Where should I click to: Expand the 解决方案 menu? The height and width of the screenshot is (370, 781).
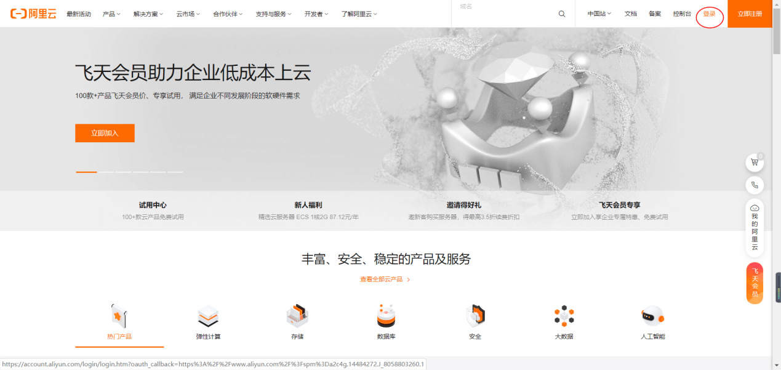click(x=148, y=14)
